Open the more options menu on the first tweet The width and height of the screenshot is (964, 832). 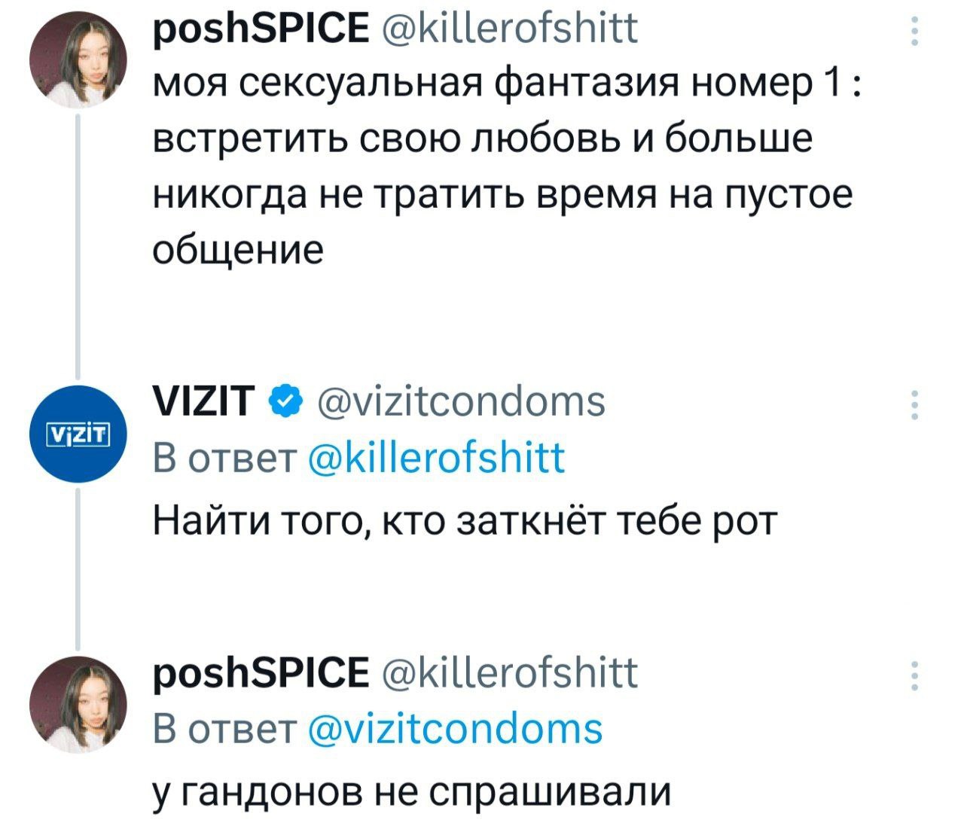914,31
